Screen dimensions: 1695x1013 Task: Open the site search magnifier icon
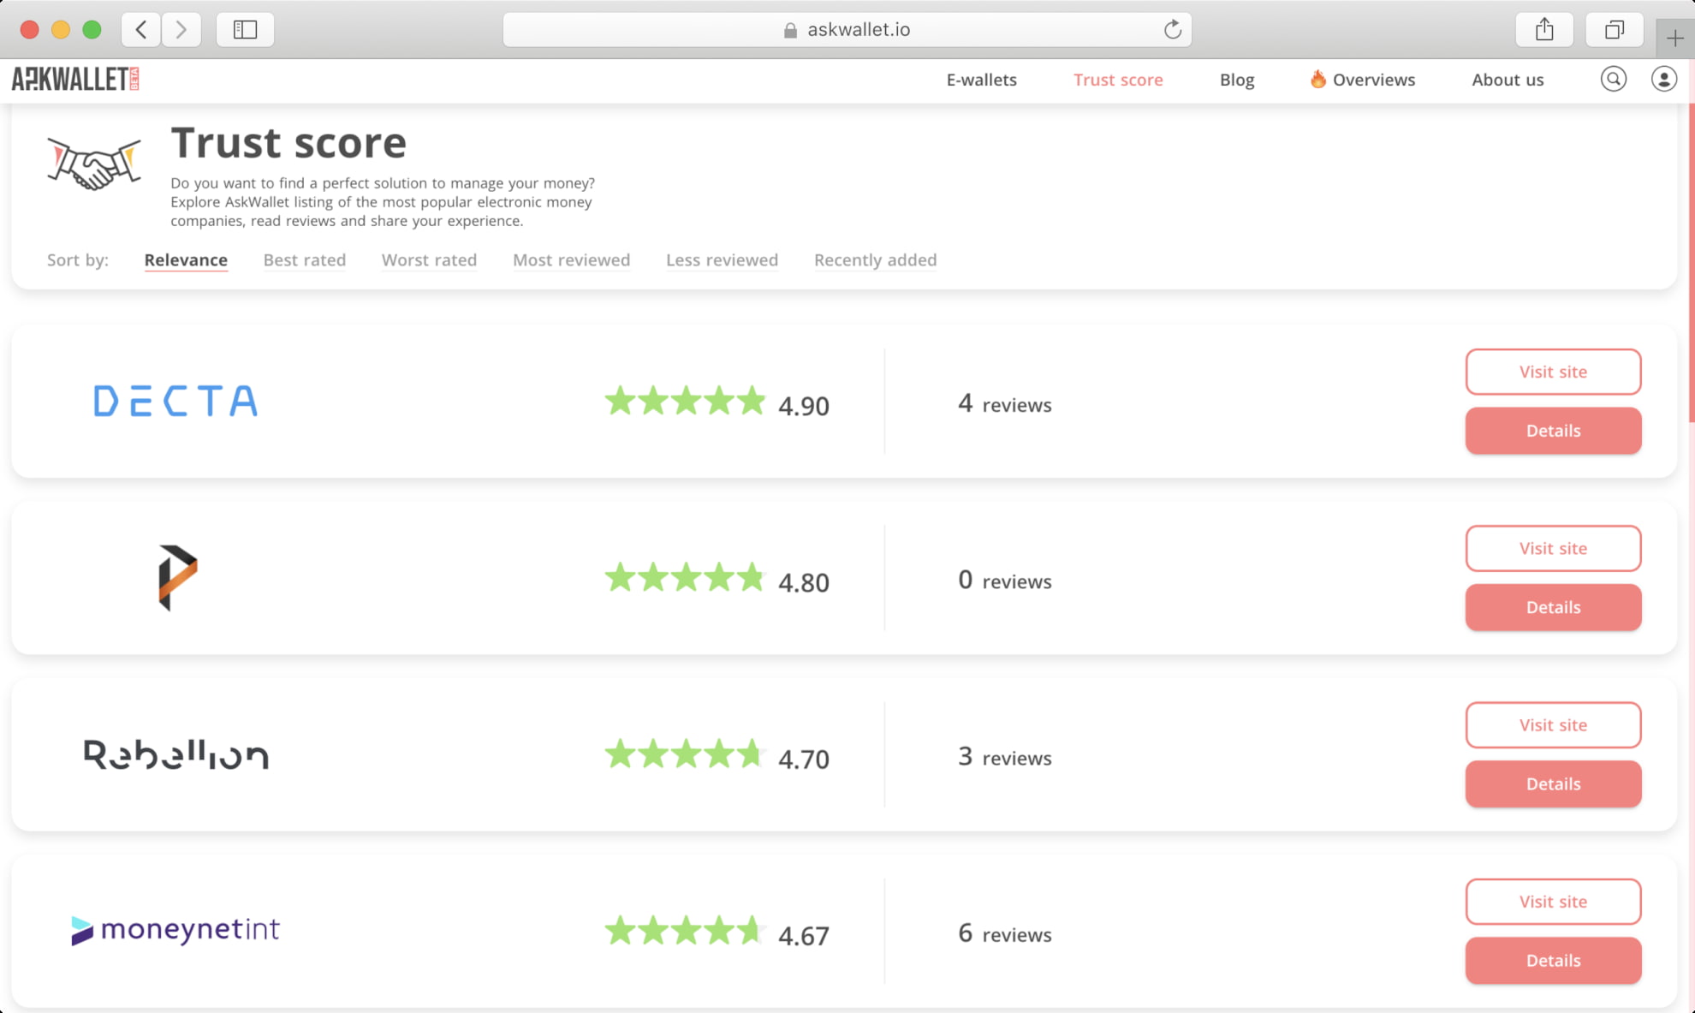pyautogui.click(x=1613, y=79)
